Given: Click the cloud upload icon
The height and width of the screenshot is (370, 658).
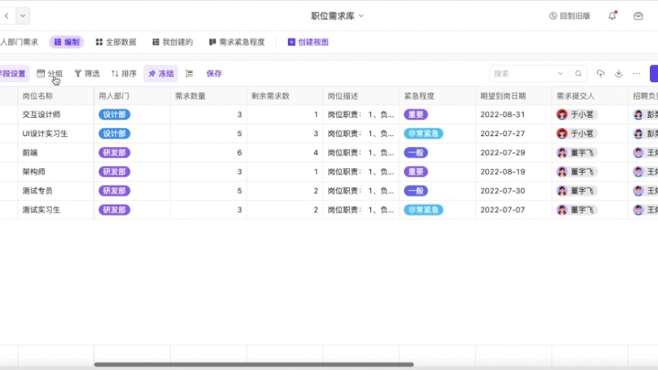Looking at the screenshot, I should pos(600,73).
